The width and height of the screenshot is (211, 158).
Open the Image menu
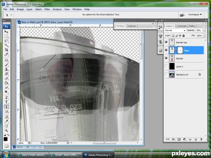point(20,9)
